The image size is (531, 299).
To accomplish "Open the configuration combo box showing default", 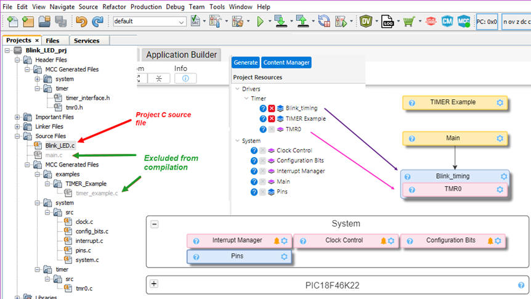I will tap(149, 22).
